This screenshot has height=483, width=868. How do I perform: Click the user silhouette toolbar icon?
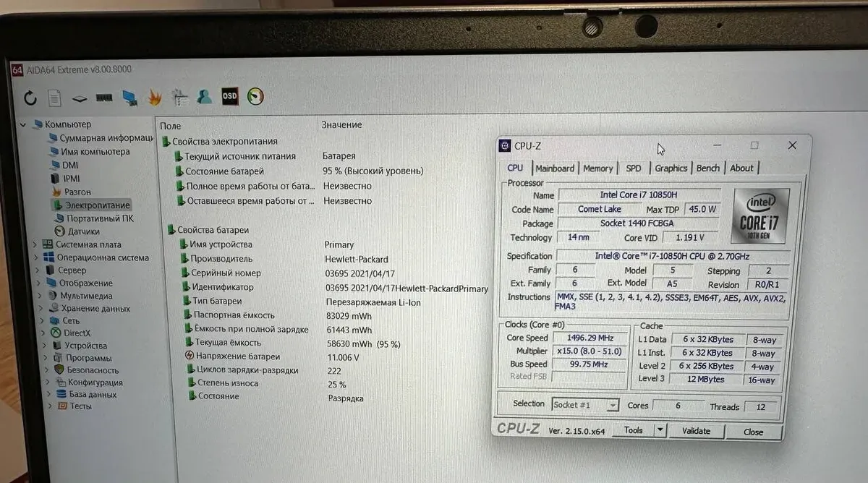(205, 96)
